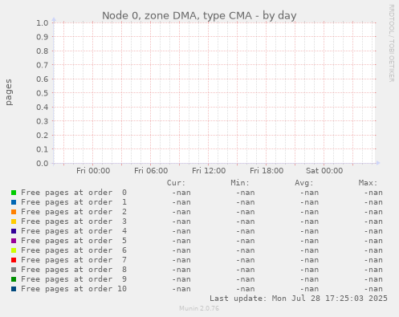This screenshot has height=317, width=399.
Task: Click the 'Fri 06:00' time axis label
Action: (x=151, y=171)
